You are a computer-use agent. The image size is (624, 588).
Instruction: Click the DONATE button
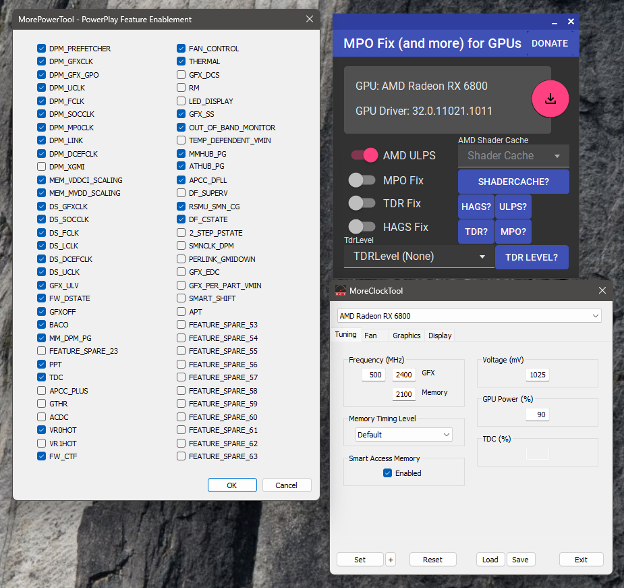(x=550, y=43)
